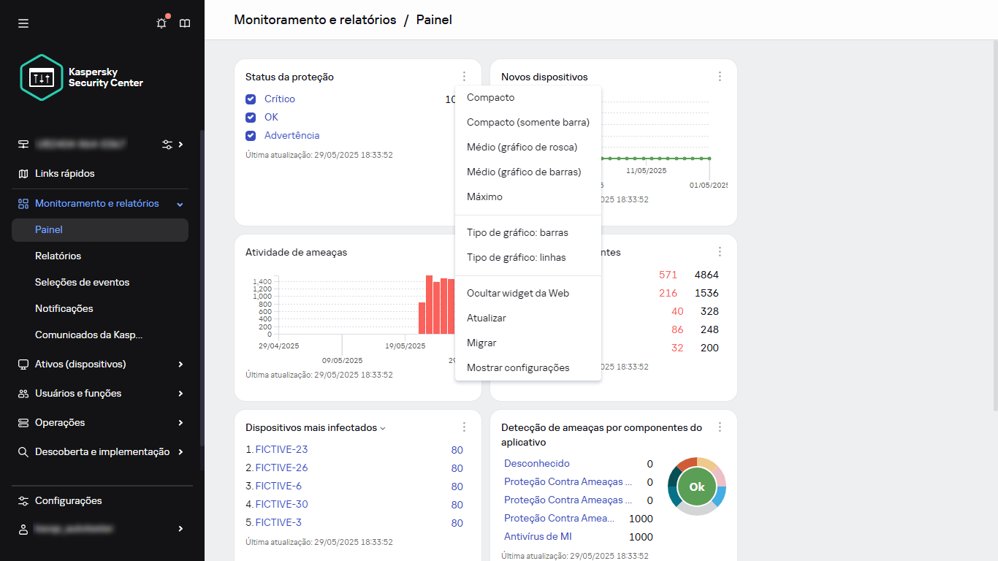998x561 pixels.
Task: Choose Mostrar configurações from the menu
Action: coord(517,367)
